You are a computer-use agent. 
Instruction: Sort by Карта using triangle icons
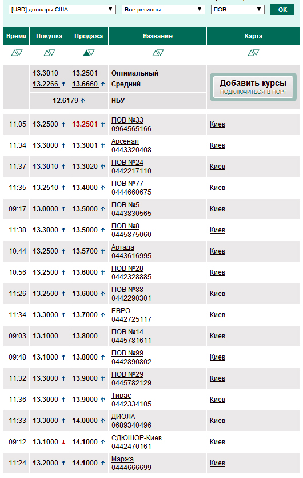[253, 53]
